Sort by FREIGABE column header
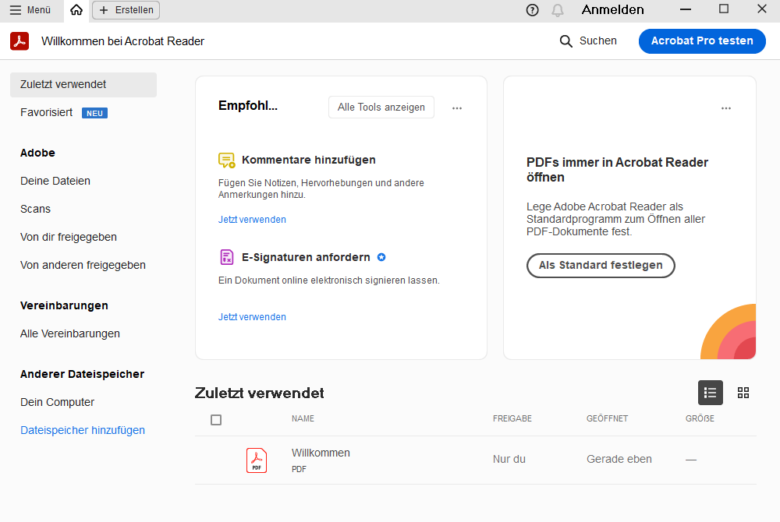Viewport: 780px width, 522px height. (512, 418)
